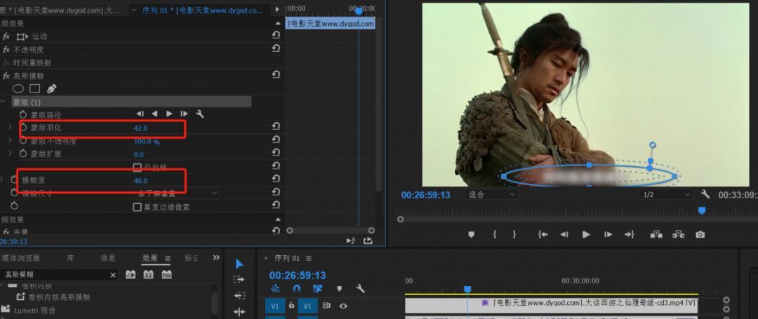The image size is (758, 319).
Task: Click the 模糊度 value 46.0
Action: [x=140, y=180]
